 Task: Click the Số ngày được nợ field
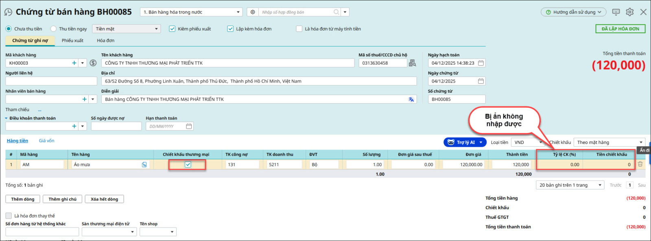point(116,126)
